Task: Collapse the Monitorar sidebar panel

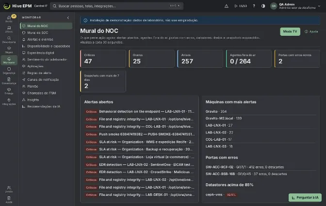Action: click(68, 17)
